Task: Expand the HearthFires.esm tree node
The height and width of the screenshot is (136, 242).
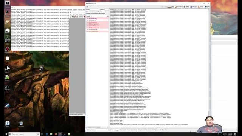Action: [87, 26]
